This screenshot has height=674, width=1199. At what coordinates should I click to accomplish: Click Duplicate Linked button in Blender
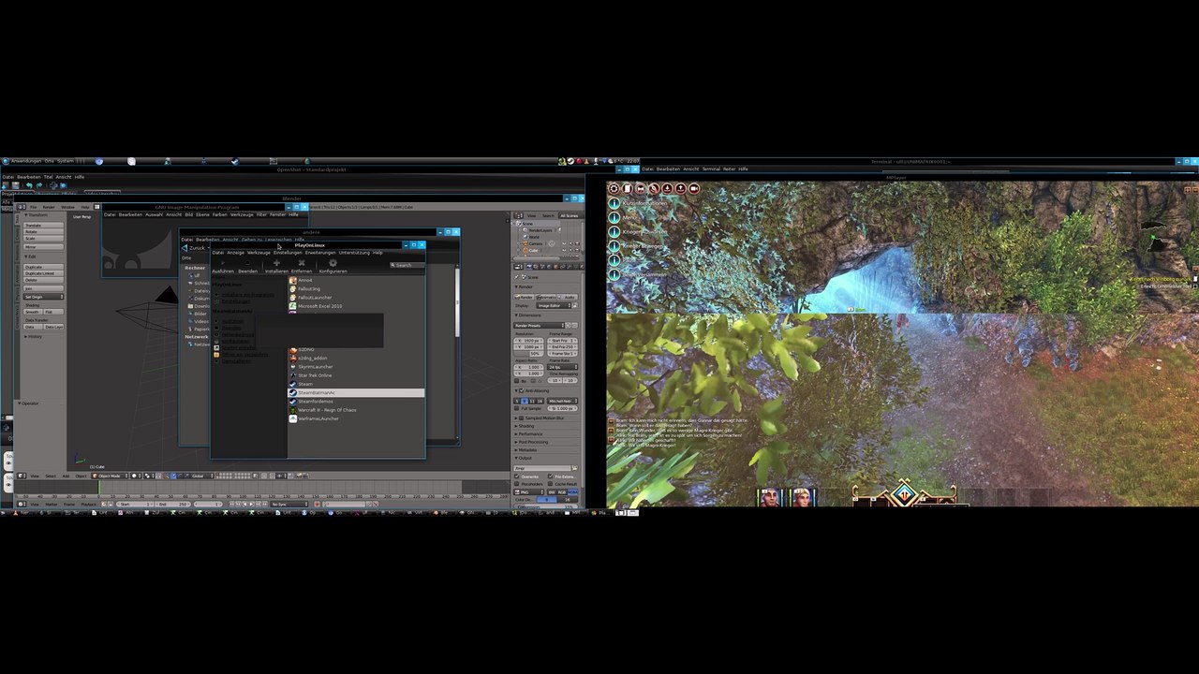pyautogui.click(x=44, y=273)
